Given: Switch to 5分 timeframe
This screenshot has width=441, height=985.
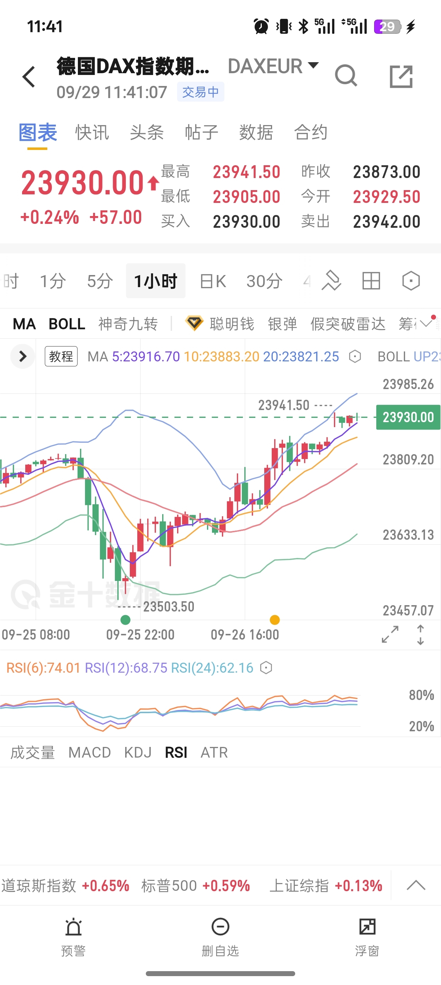Looking at the screenshot, I should click(x=100, y=281).
